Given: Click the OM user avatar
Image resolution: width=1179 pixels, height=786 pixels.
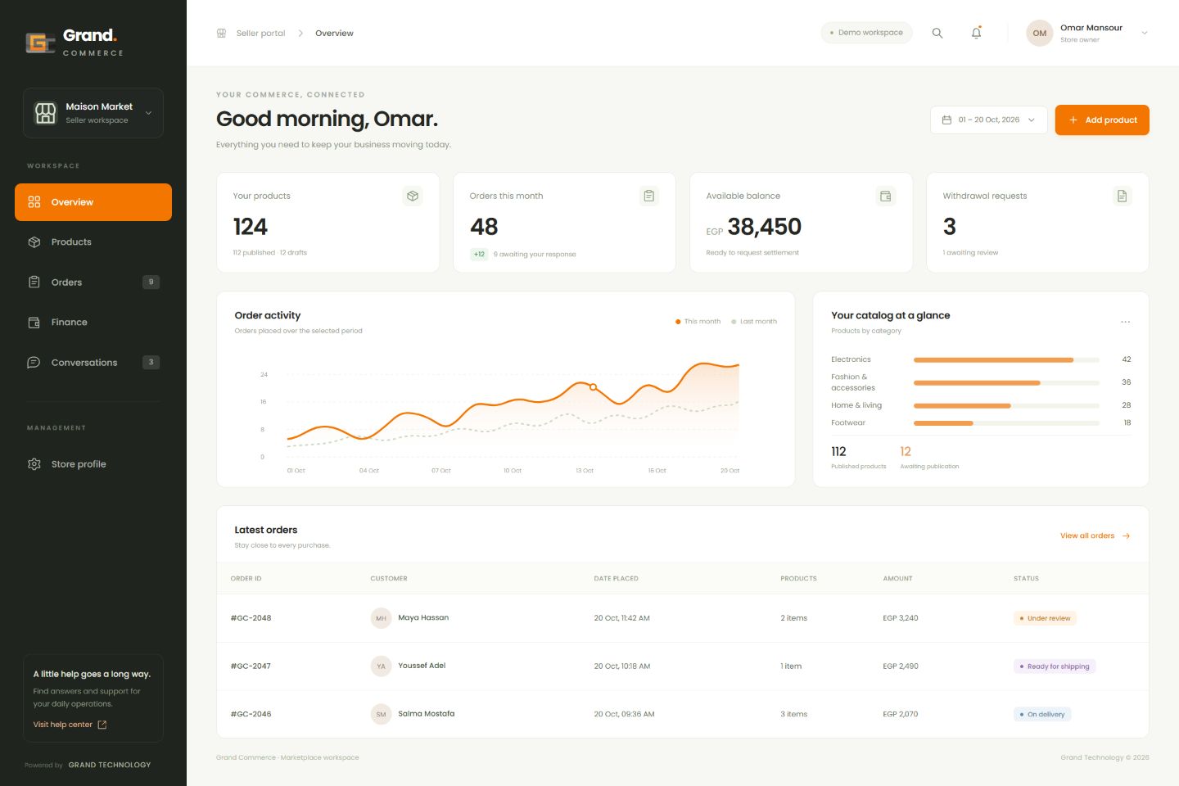Looking at the screenshot, I should tap(1040, 33).
